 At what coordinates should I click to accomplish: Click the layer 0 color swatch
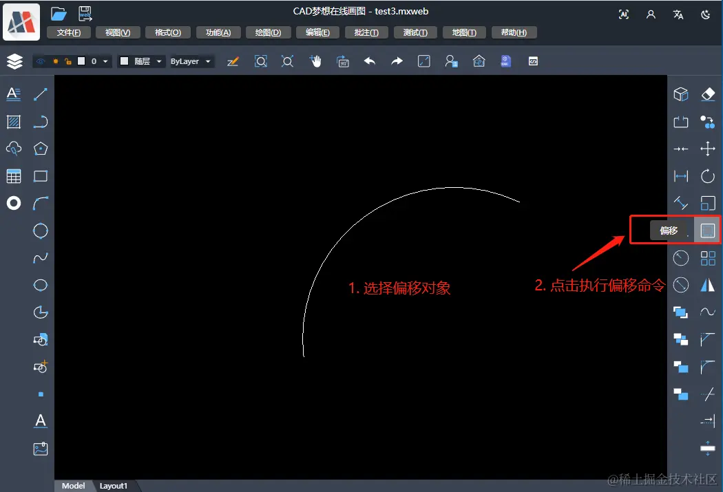(x=81, y=61)
